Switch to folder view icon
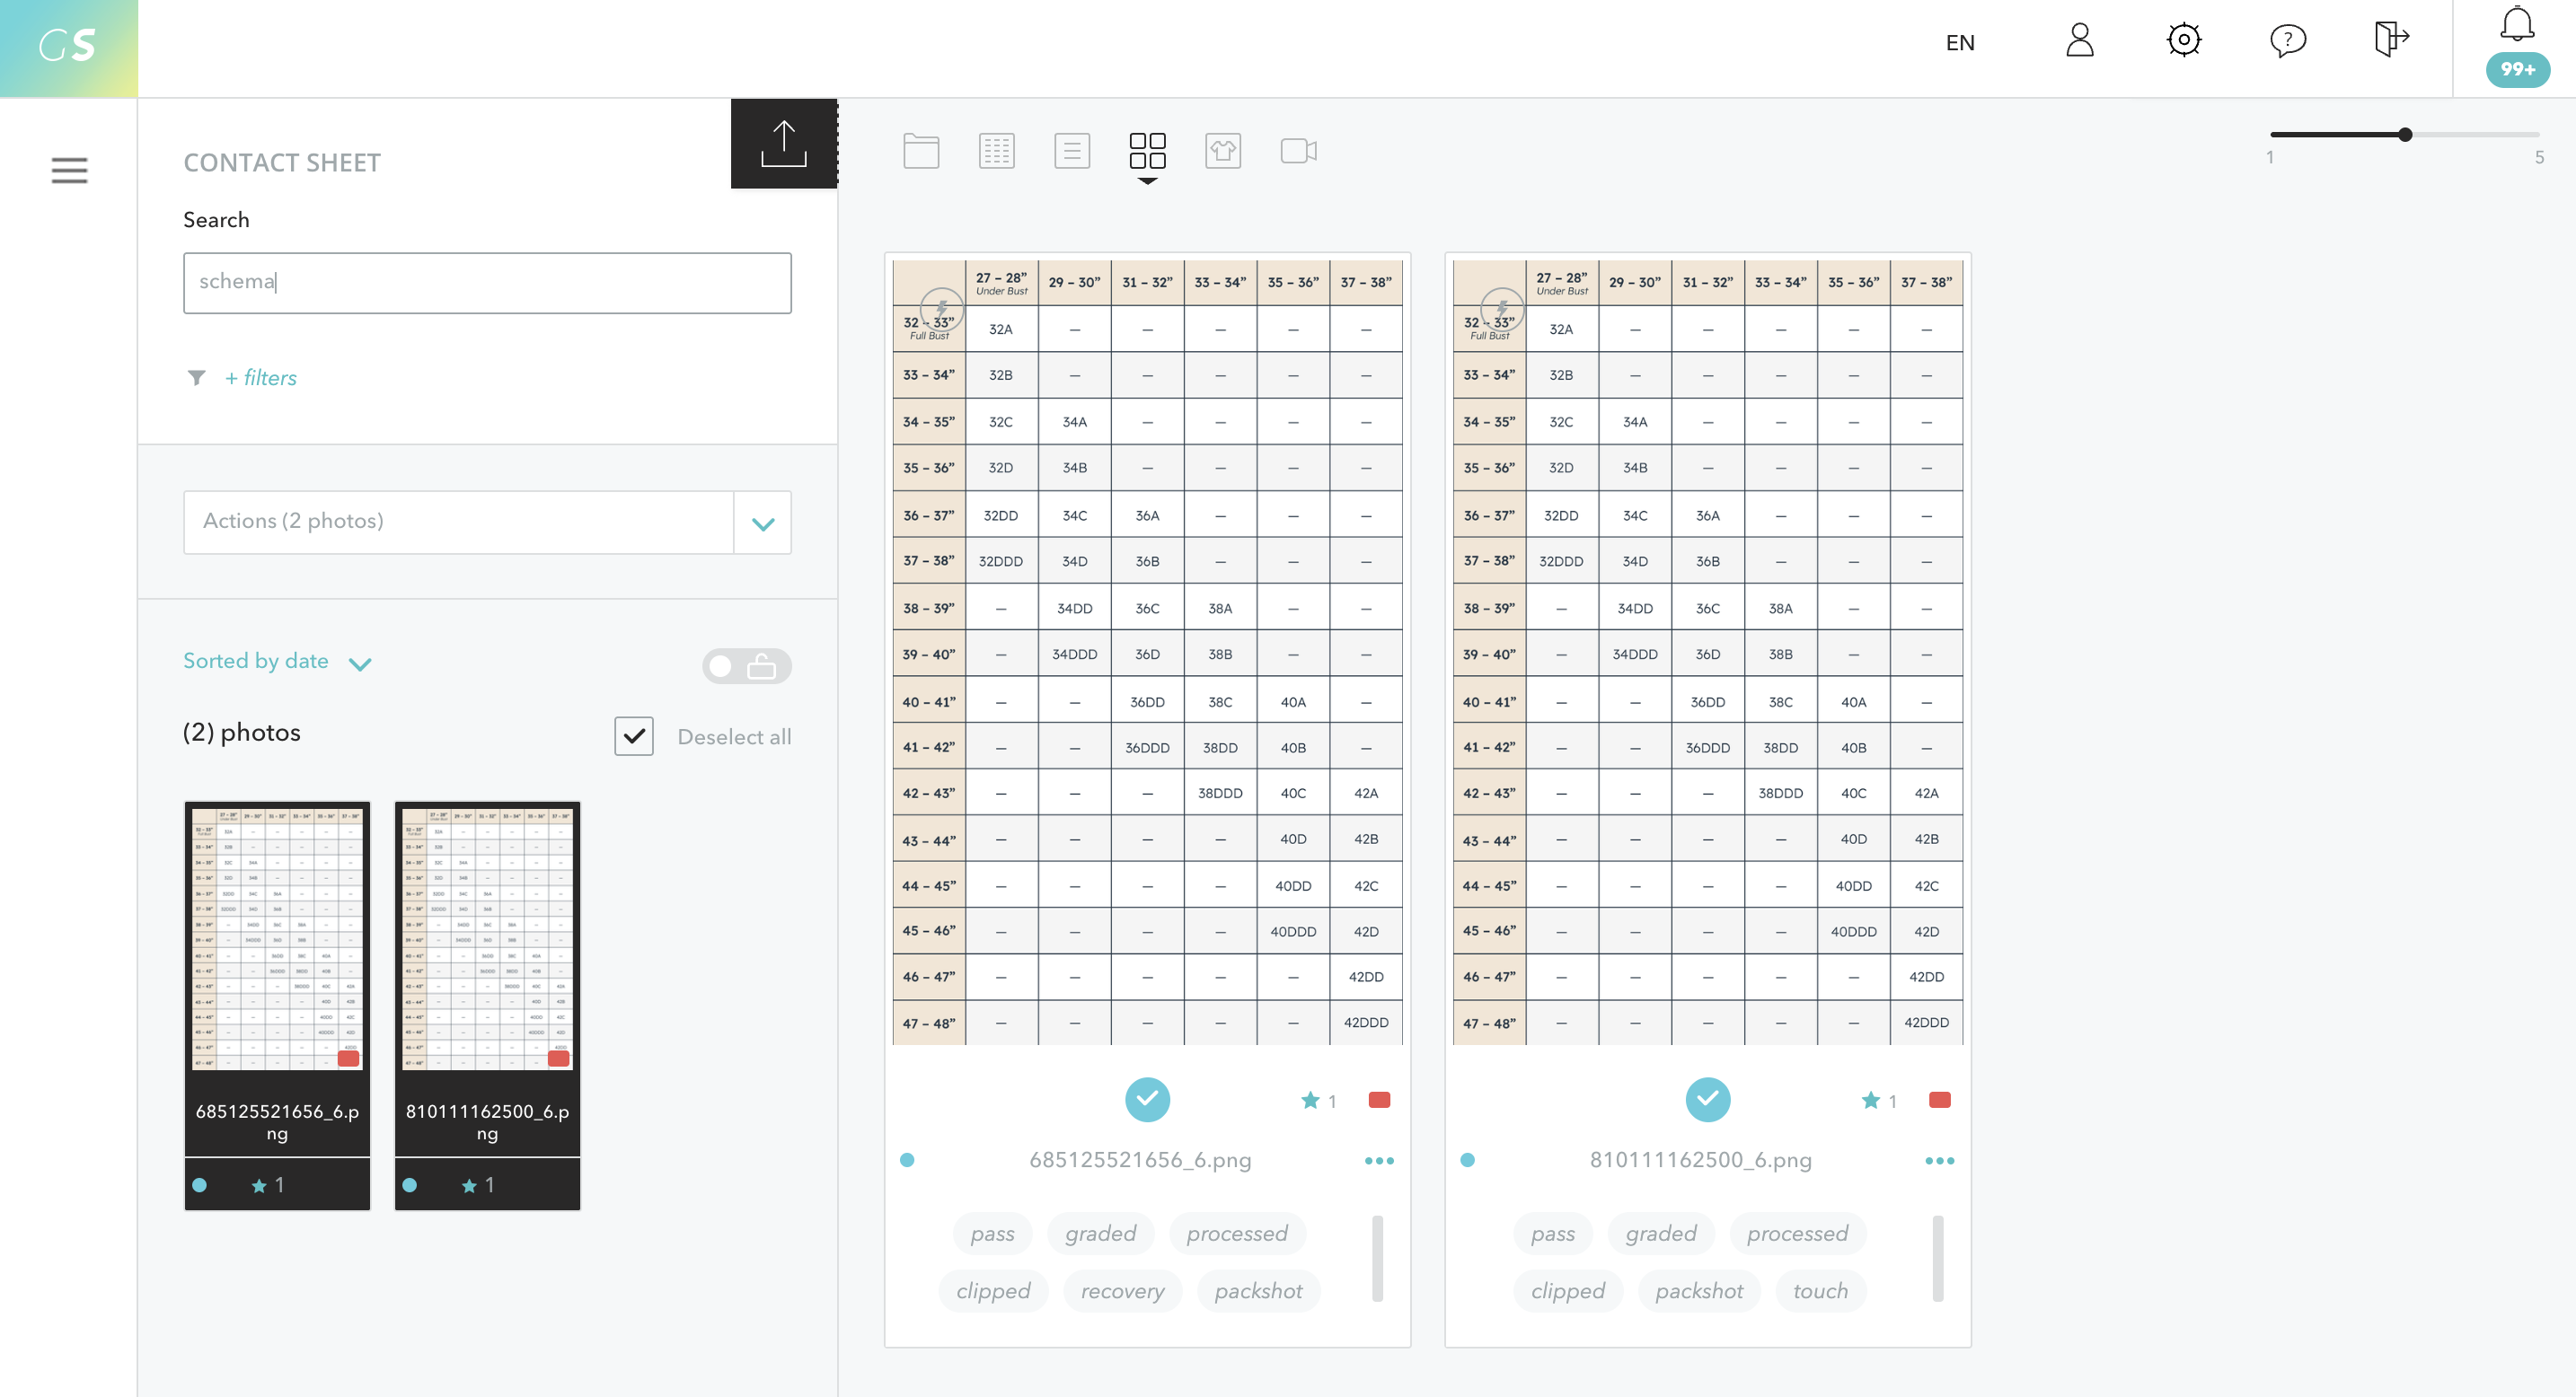This screenshot has height=1397, width=2576. click(921, 151)
